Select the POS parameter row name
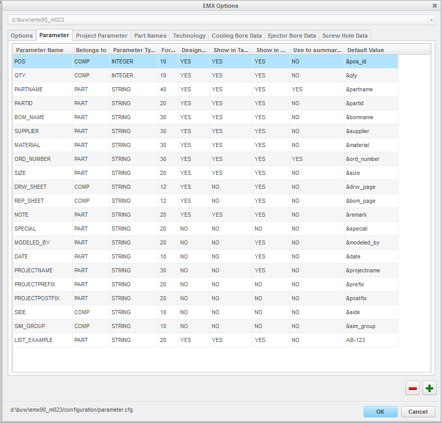This screenshot has width=442, height=423. click(x=42, y=61)
